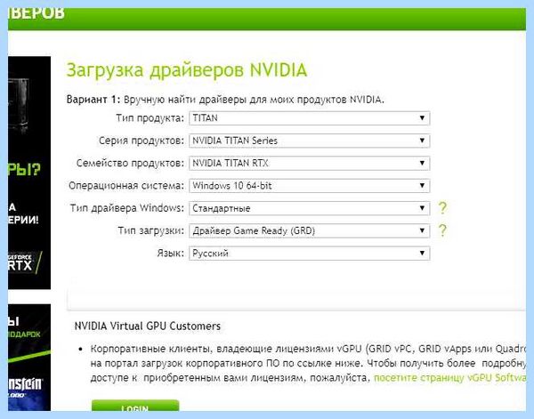Click help question mark beside Тип драйвера Windows
Image resolution: width=534 pixels, height=419 pixels.
pyautogui.click(x=442, y=207)
